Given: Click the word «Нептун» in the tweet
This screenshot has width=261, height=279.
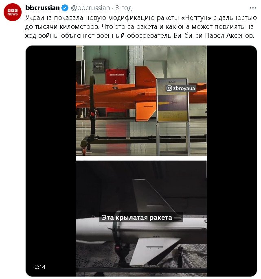Looking at the screenshot, I should pos(197,18).
